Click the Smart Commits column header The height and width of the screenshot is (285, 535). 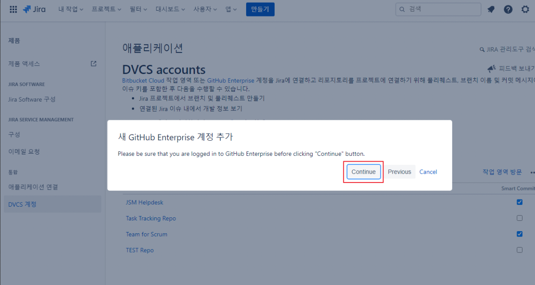[518, 188]
